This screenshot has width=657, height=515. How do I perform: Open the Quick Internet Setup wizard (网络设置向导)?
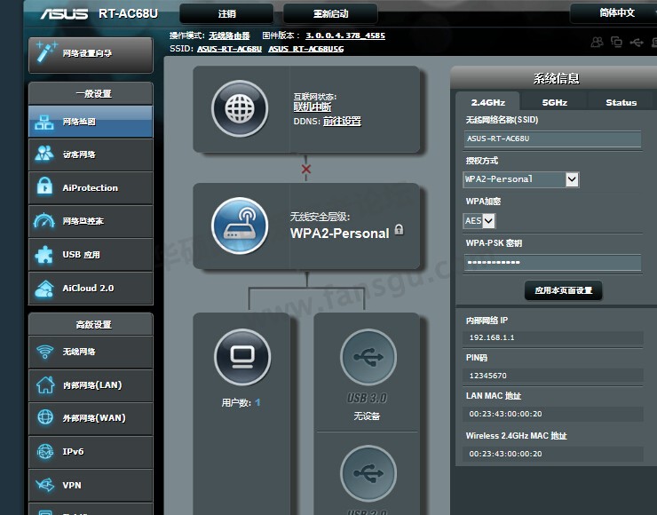(x=91, y=55)
